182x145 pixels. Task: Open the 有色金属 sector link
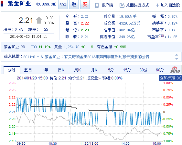pos(105,47)
